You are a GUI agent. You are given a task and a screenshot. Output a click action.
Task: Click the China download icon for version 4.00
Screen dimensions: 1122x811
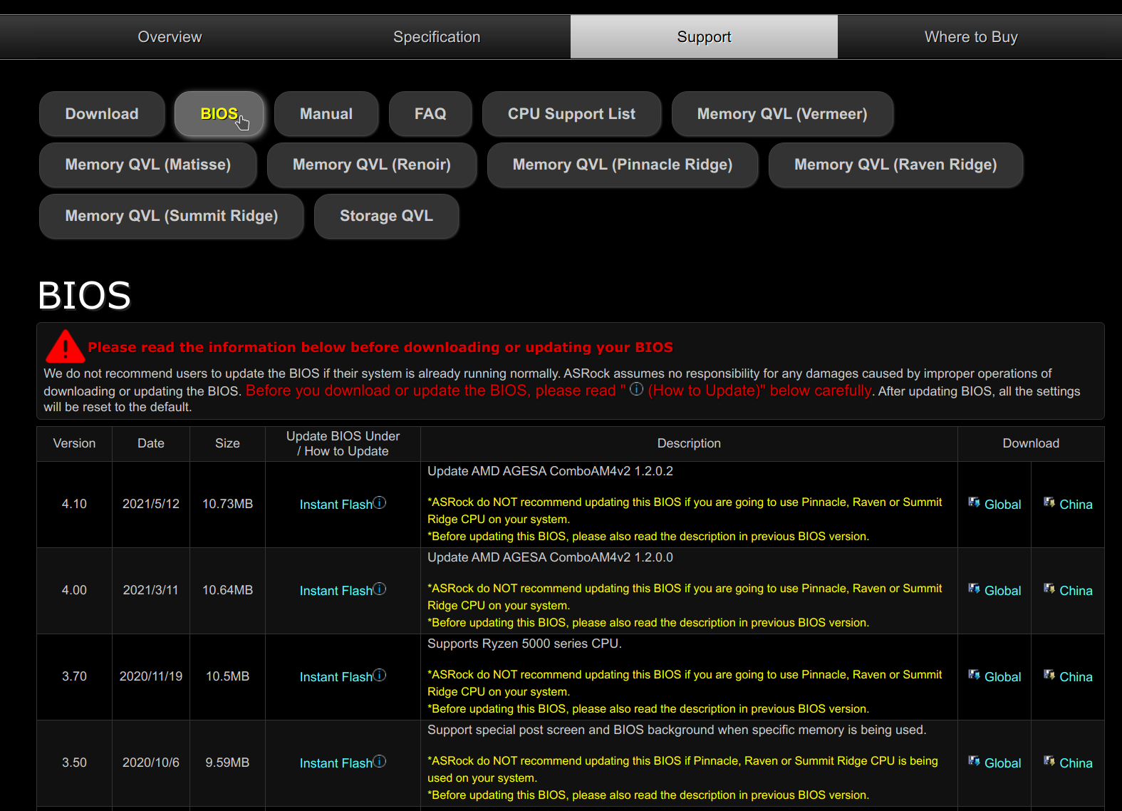point(1049,589)
